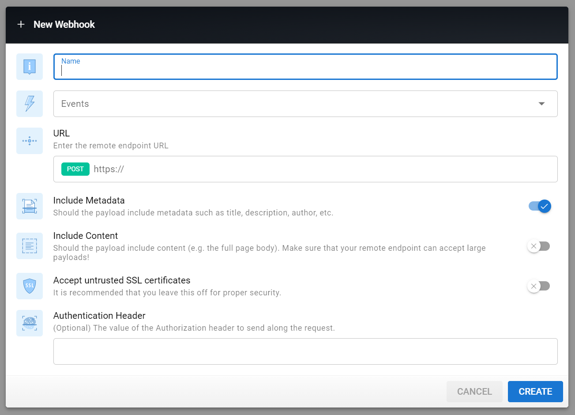Click the metadata document icon
This screenshot has height=415, width=575.
[x=29, y=206]
